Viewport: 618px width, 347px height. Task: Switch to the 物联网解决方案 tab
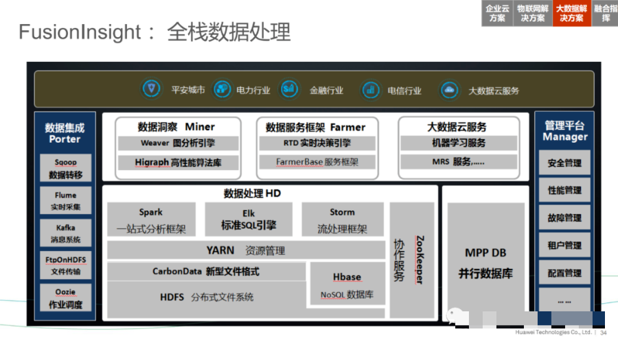click(x=532, y=14)
